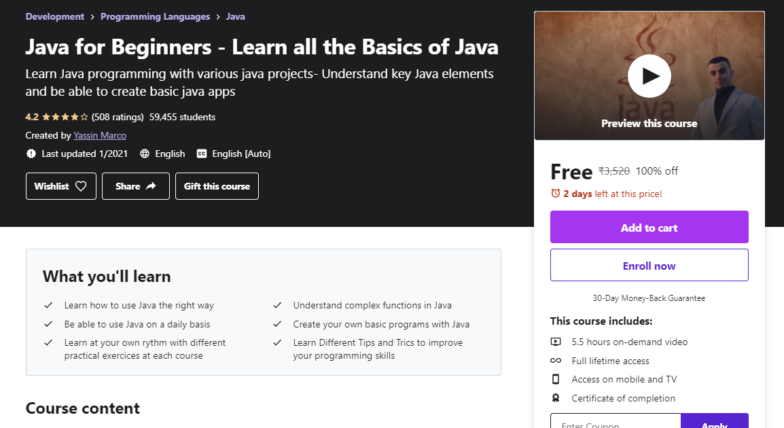Click the 30-Day Money-Back Guarantee text
Screen dimensions: 784x428
(x=649, y=298)
